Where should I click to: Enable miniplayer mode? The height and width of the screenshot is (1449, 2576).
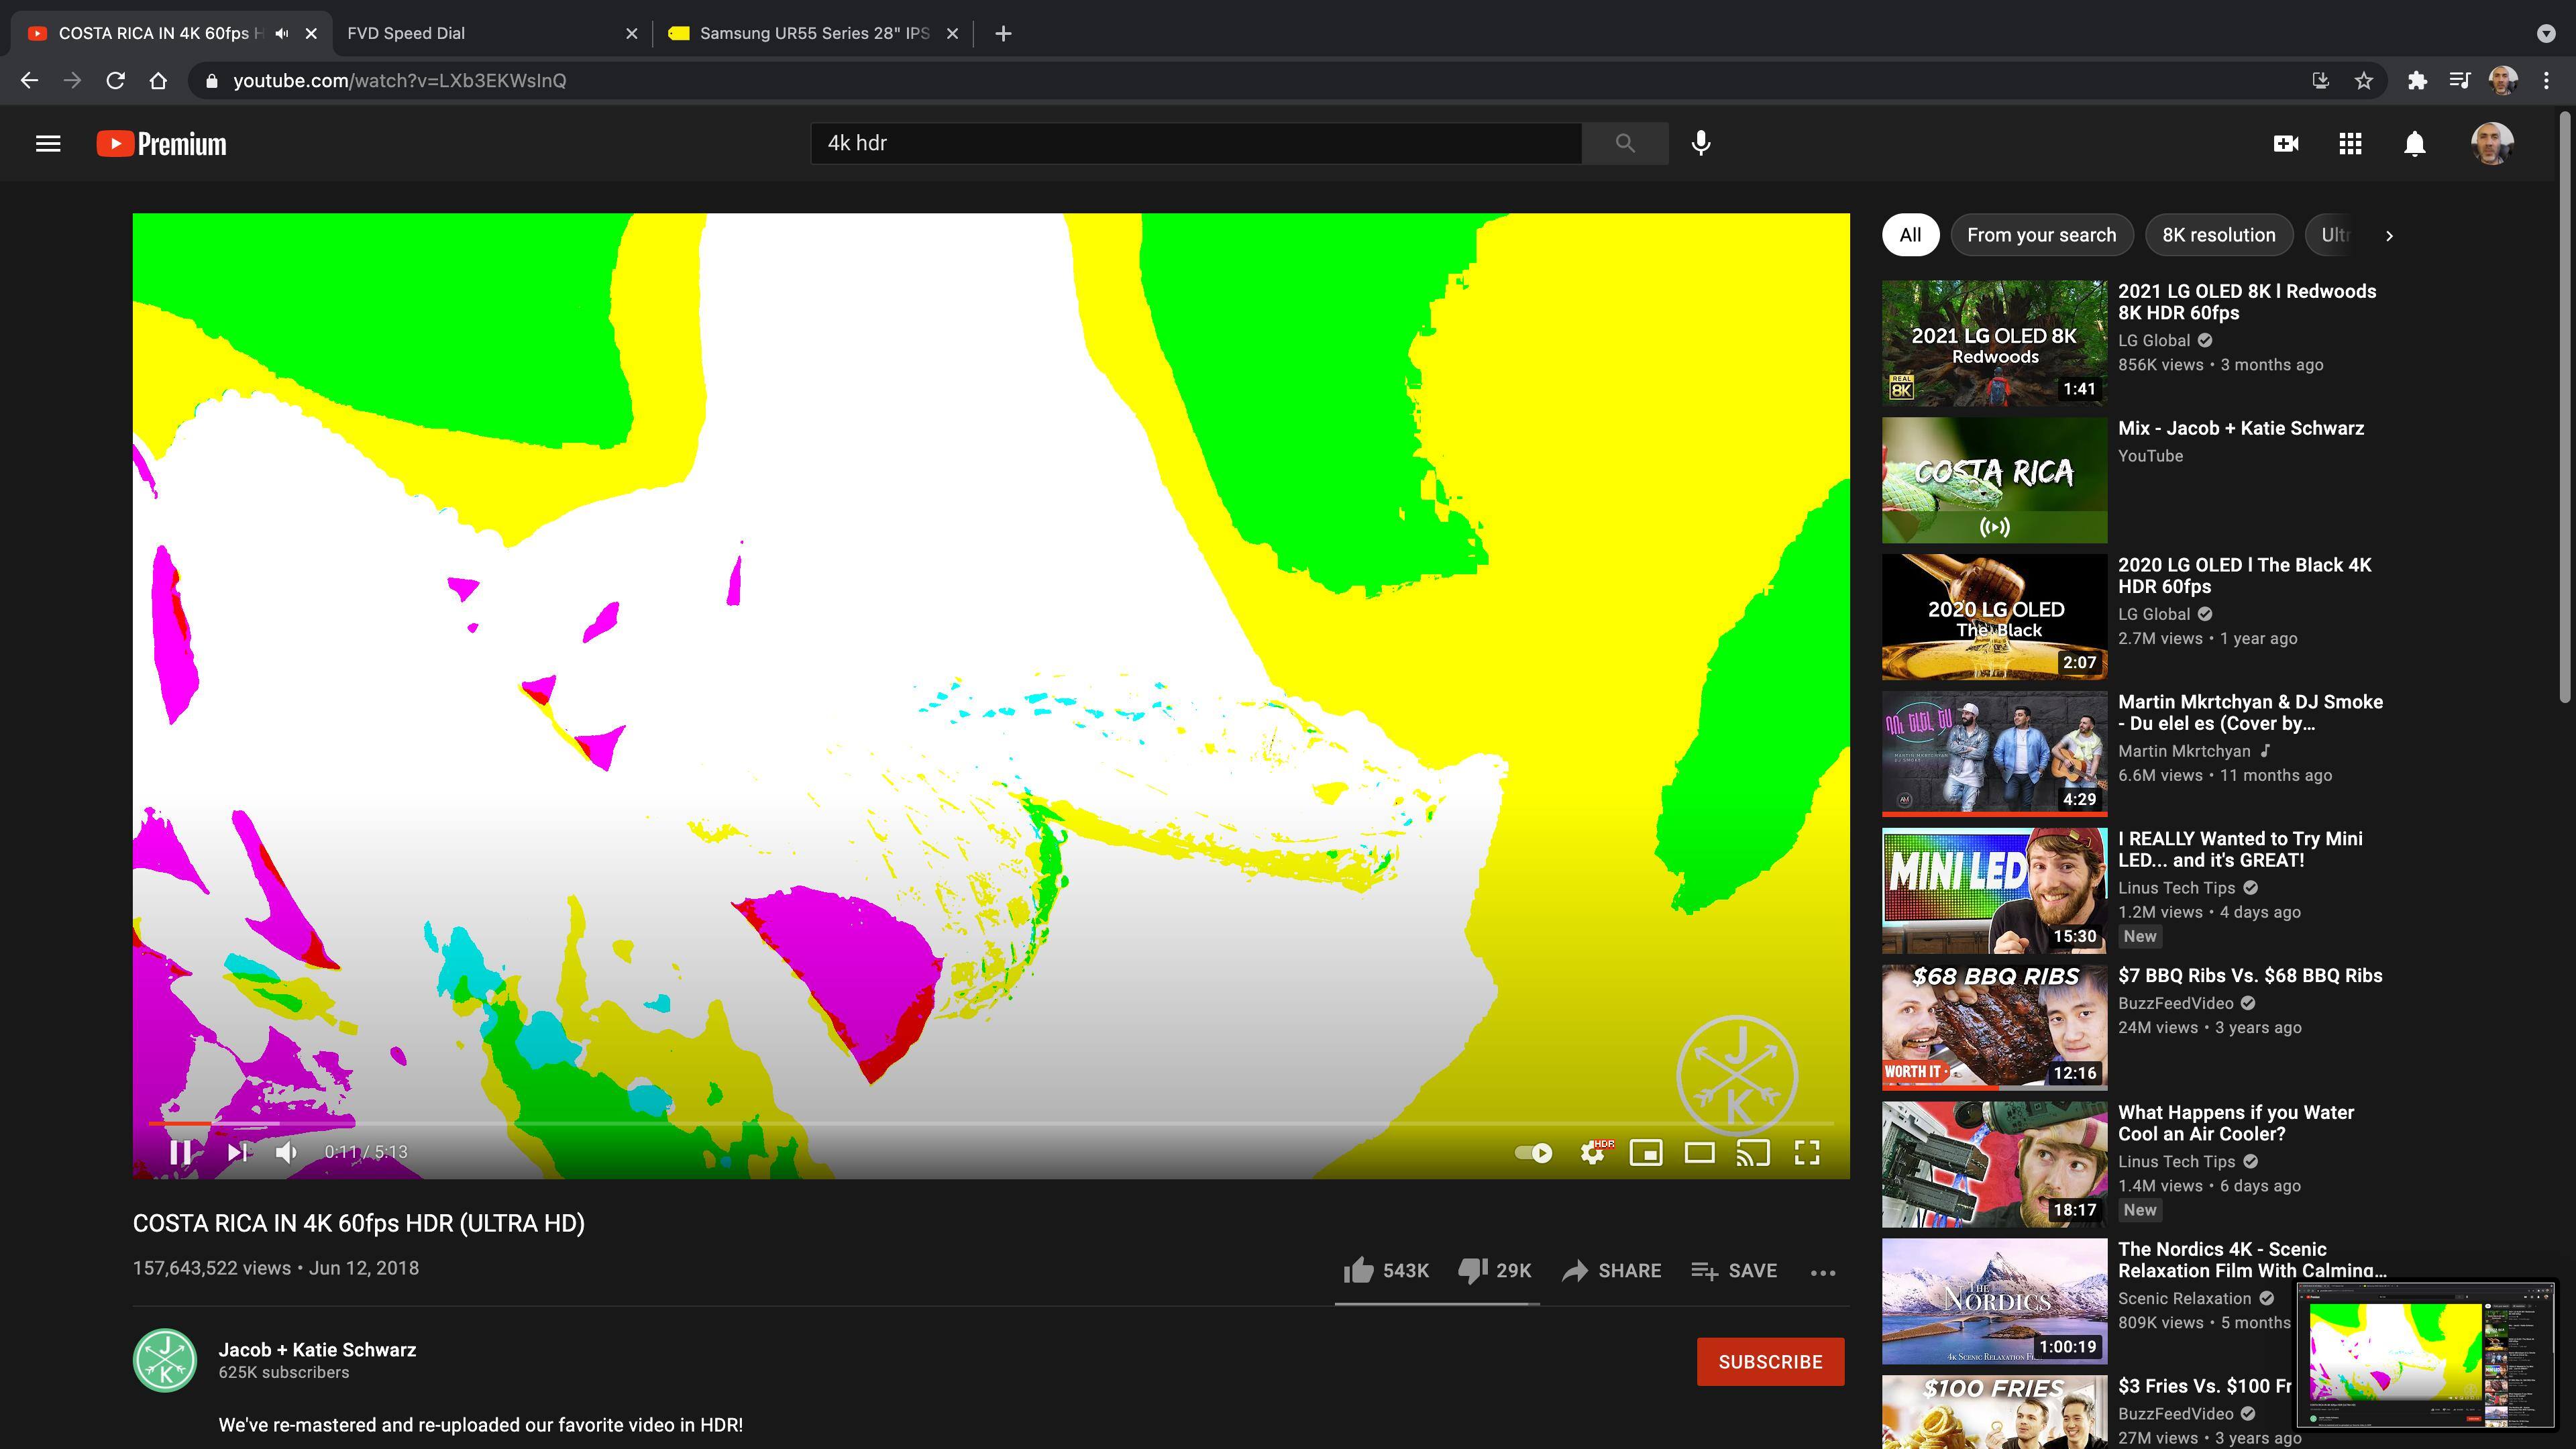pyautogui.click(x=1646, y=1152)
